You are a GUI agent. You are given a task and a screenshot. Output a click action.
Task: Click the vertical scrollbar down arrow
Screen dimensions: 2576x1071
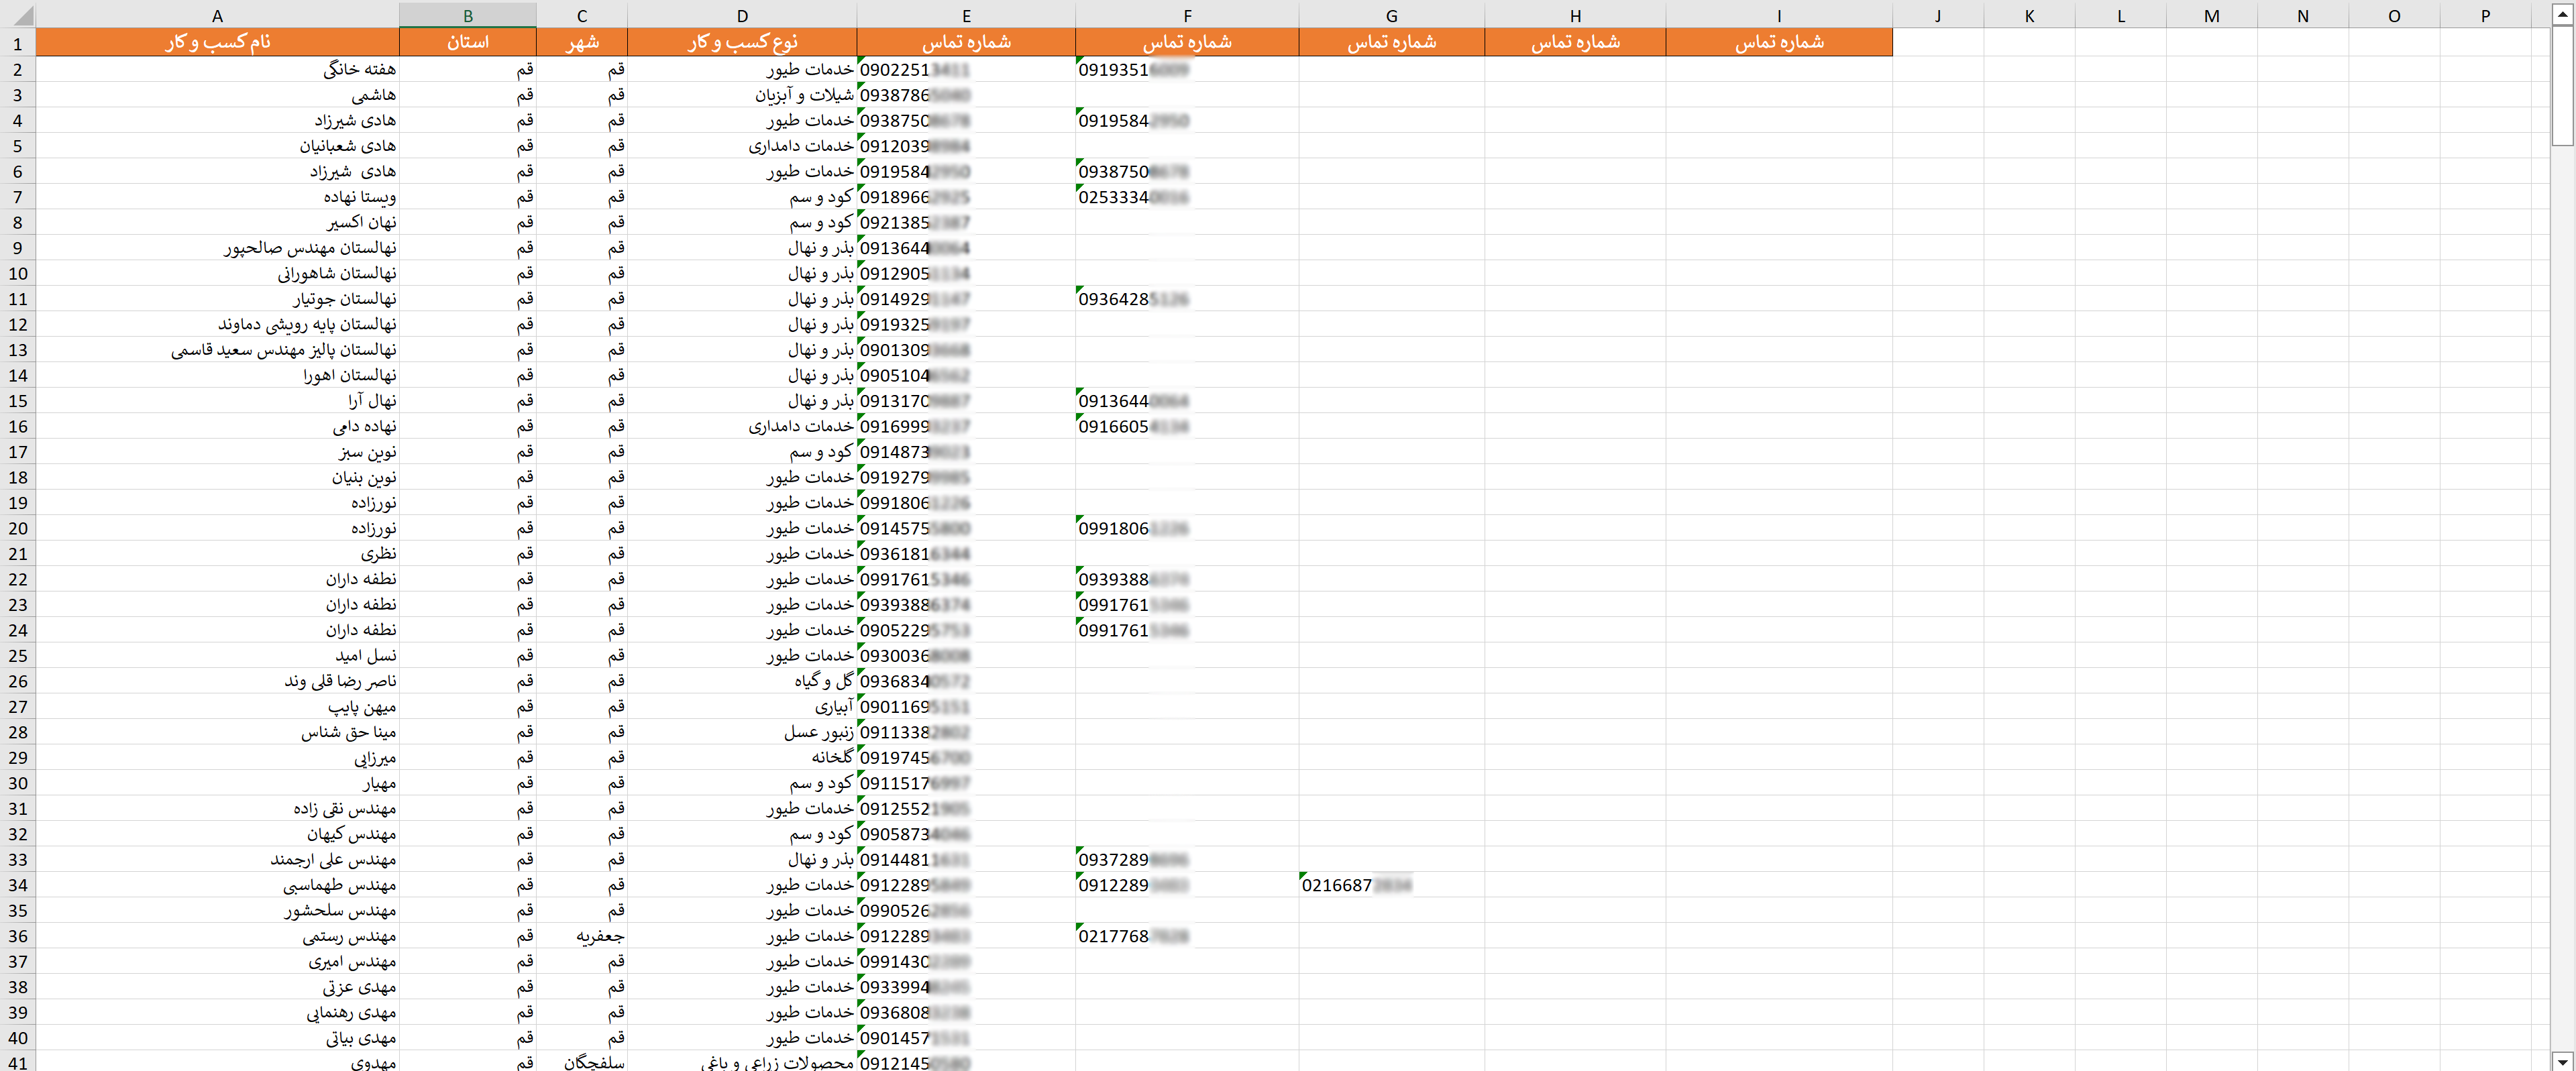point(2562,1061)
